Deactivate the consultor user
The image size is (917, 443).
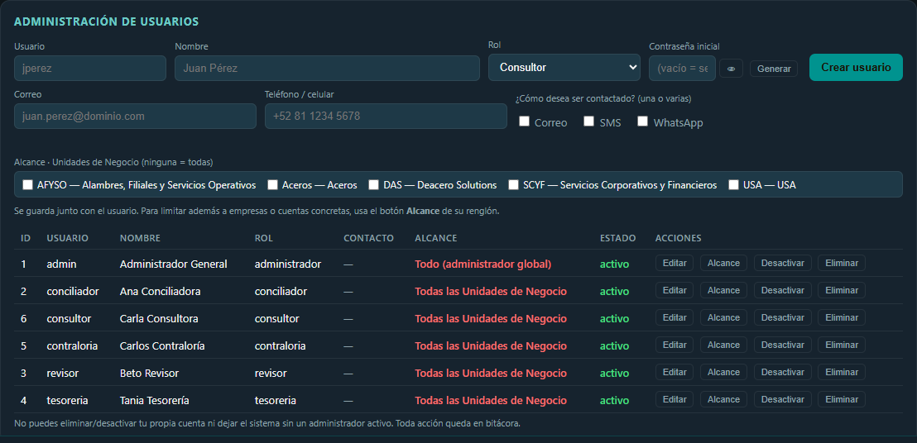point(782,317)
